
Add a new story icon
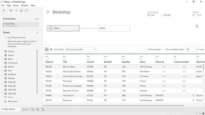pyautogui.click(x=43, y=109)
